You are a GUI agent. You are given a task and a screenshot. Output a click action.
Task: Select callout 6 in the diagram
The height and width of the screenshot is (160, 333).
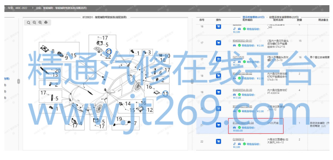(x=161, y=73)
